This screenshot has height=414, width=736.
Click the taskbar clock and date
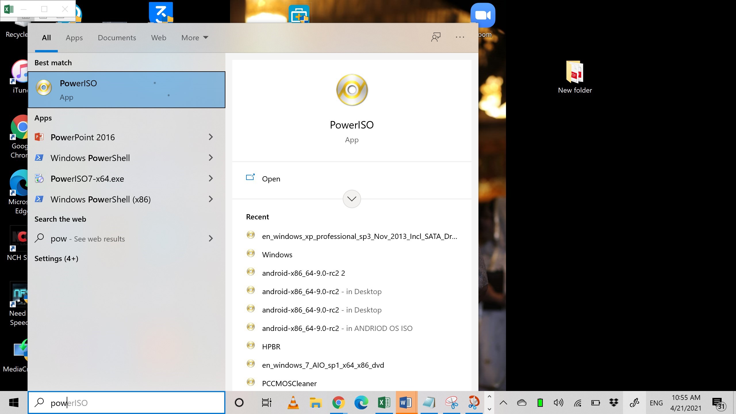click(x=686, y=402)
